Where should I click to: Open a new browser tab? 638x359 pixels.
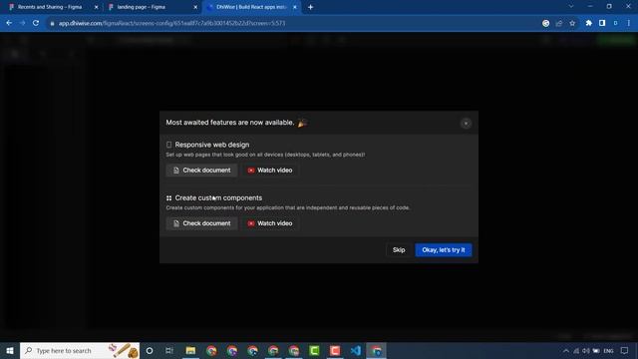pyautogui.click(x=310, y=7)
